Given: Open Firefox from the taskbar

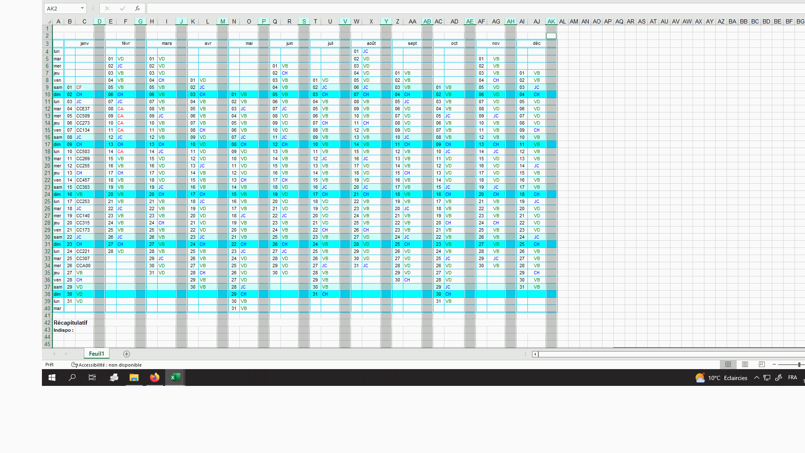Looking at the screenshot, I should coord(155,377).
